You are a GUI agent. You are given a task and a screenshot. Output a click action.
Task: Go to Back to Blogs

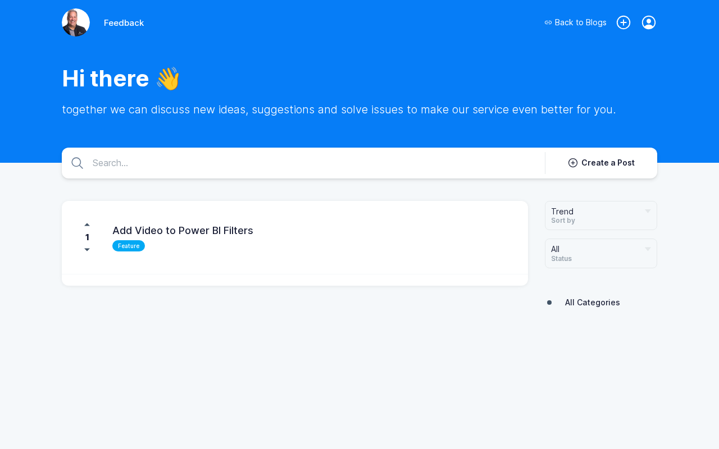[580, 22]
